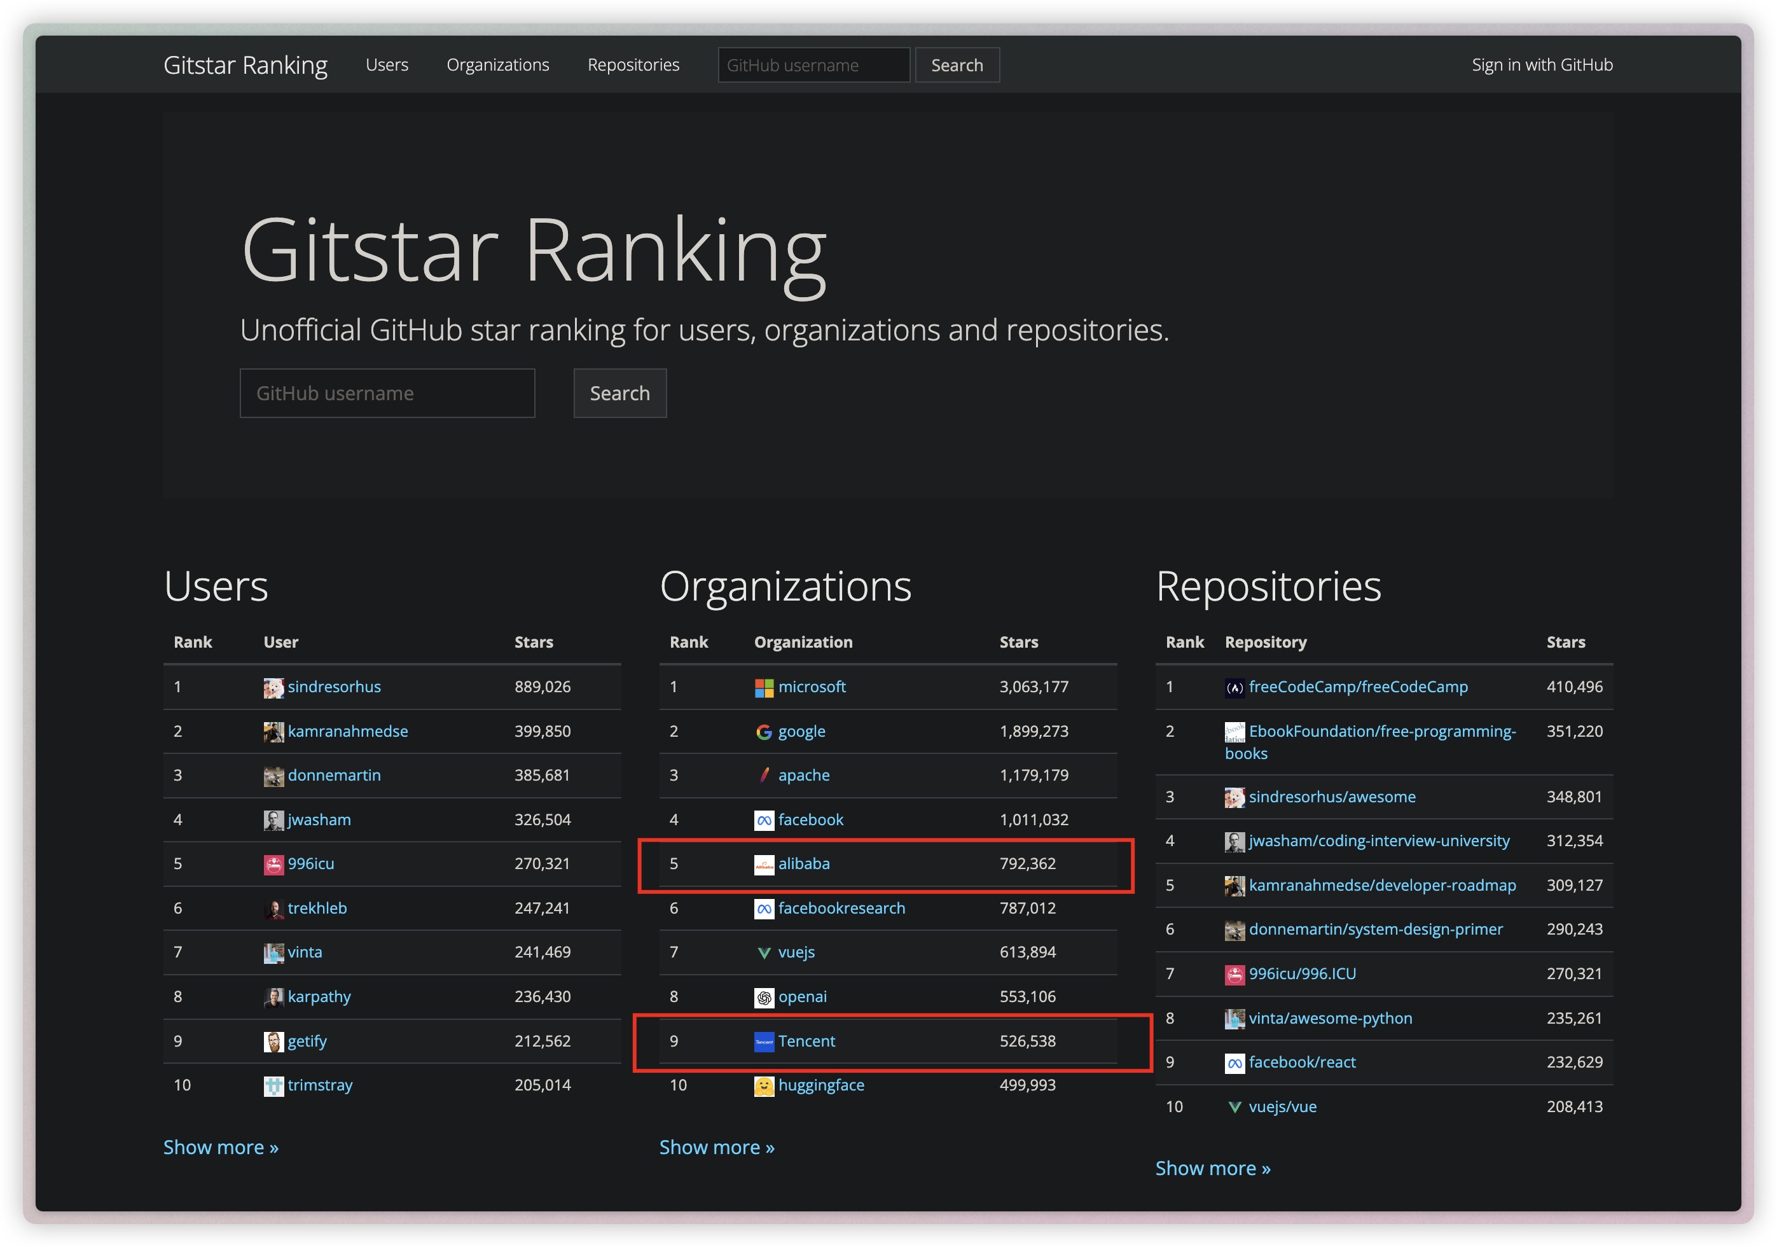
Task: Click donnemartin avatar in Users table
Action: click(x=273, y=776)
